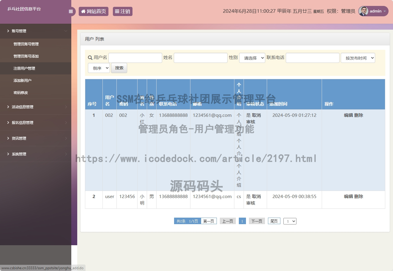Click the 用户 列表 panel heading
The image size is (393, 271).
coord(94,39)
